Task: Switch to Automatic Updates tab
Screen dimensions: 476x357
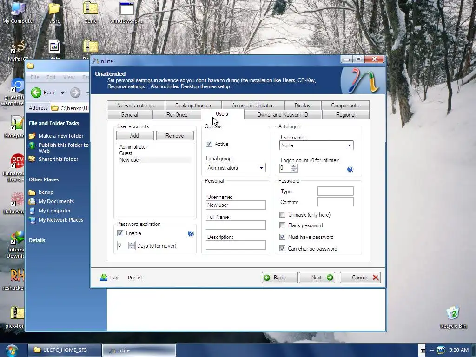Action: point(253,106)
